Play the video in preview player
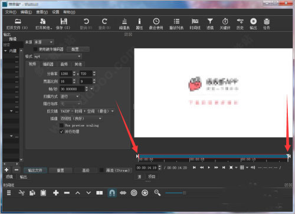 pyautogui.click(x=209, y=167)
